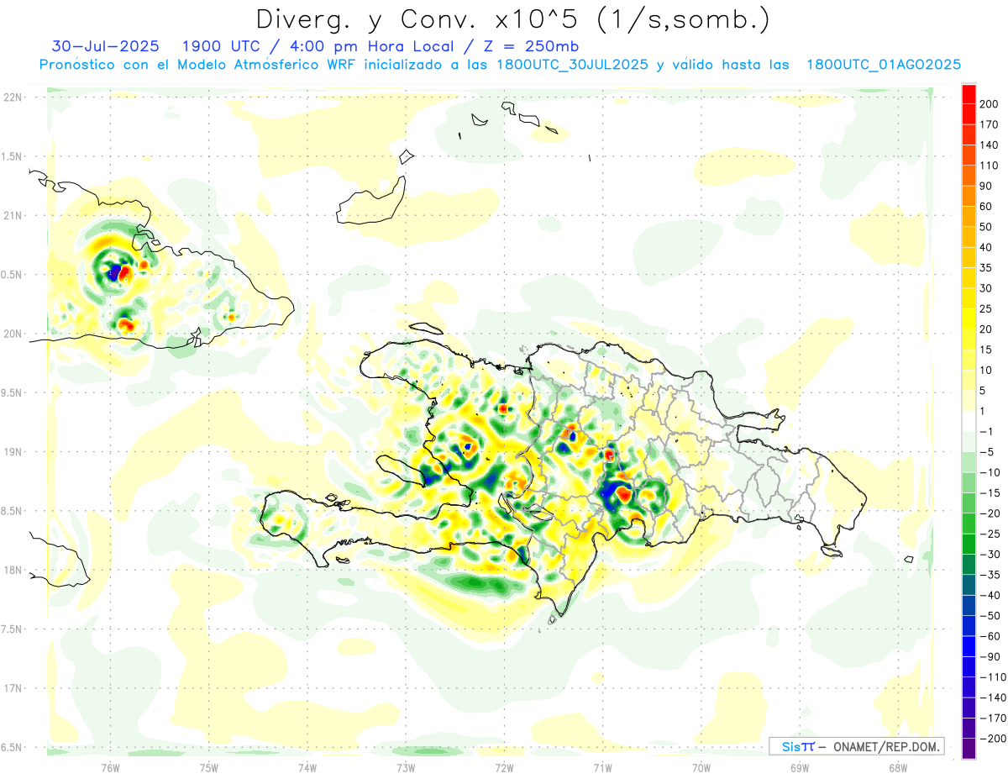Click the "17N" latitude label
Viewport: 1008px width, 779px height.
[x=12, y=688]
